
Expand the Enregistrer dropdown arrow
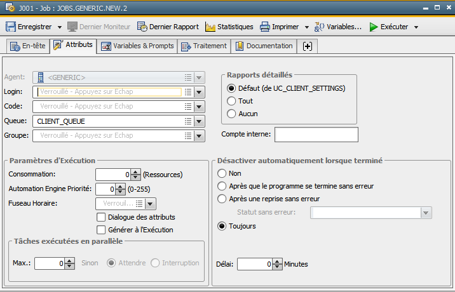click(59, 27)
